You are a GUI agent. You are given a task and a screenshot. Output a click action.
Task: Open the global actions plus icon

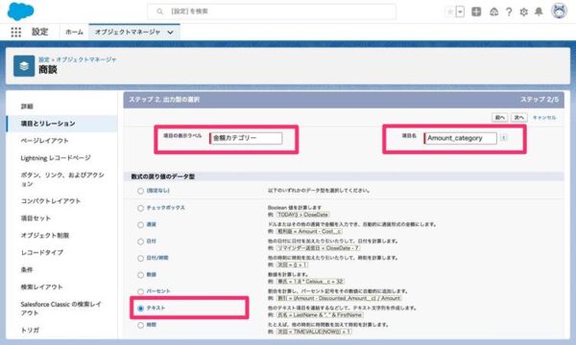[476, 11]
